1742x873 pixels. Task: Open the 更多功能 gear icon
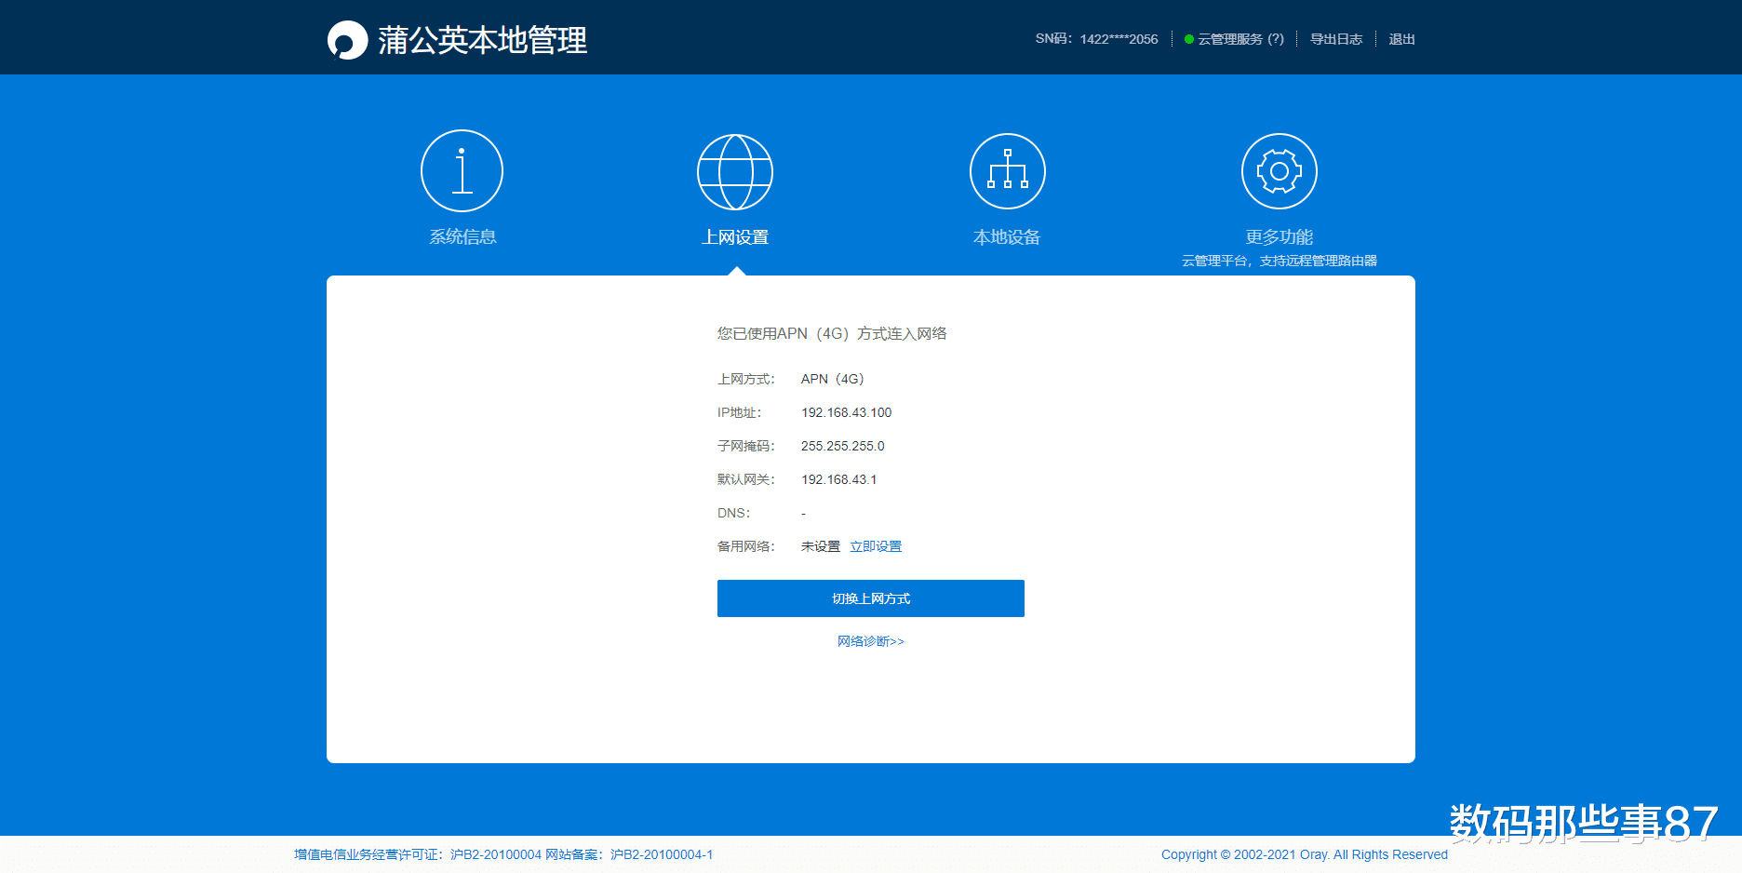click(x=1280, y=171)
